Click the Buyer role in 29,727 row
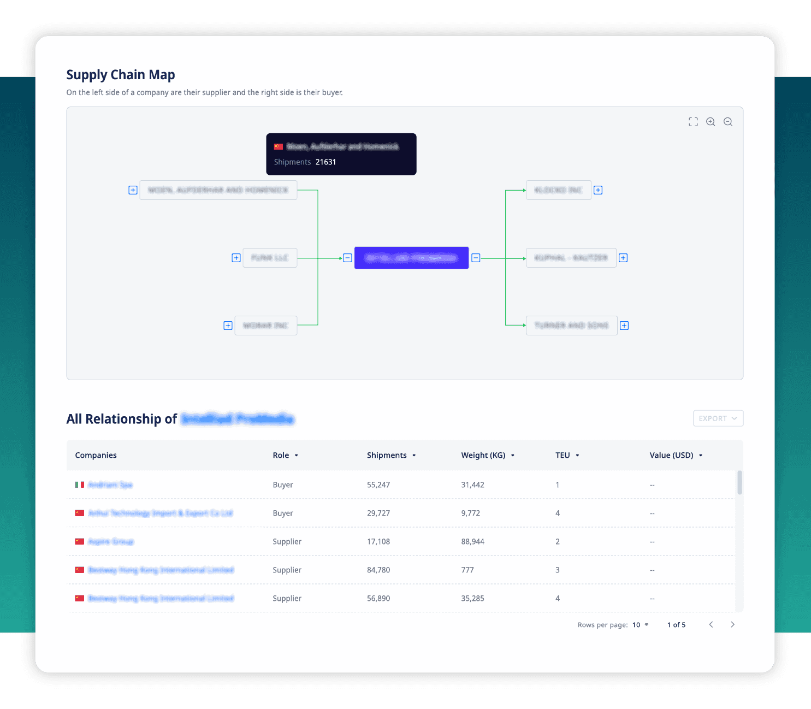Image resolution: width=811 pixels, height=709 pixels. [283, 513]
